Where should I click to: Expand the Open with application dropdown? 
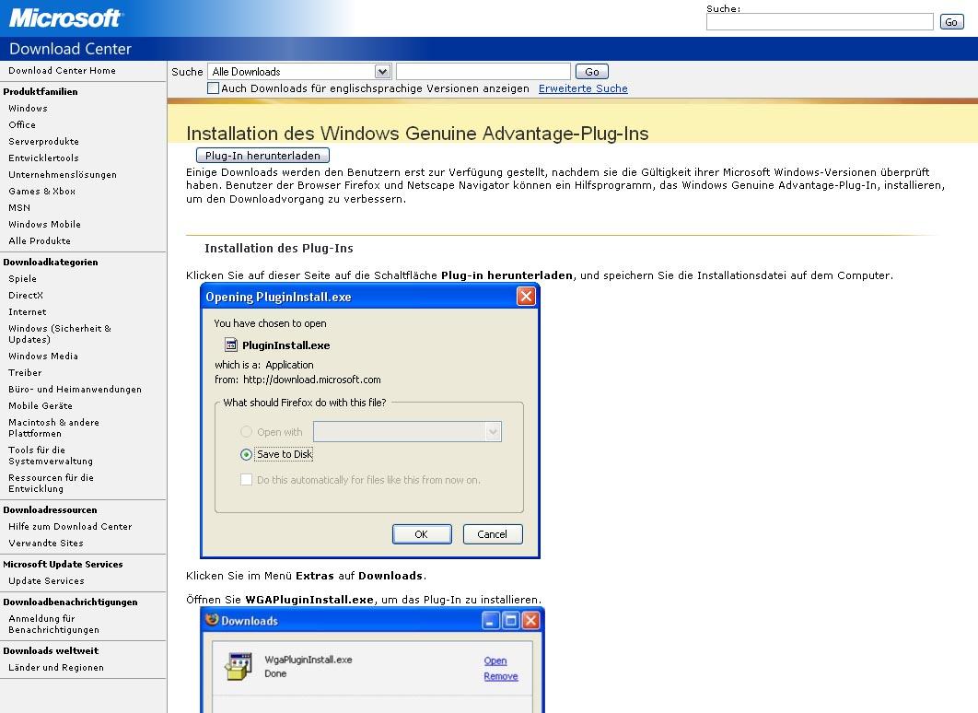tap(493, 431)
